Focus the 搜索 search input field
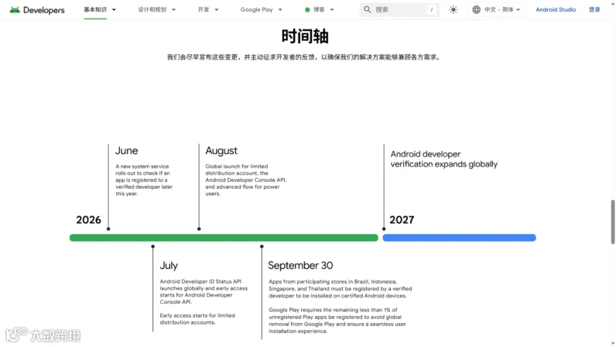The width and height of the screenshot is (616, 347). (x=399, y=10)
